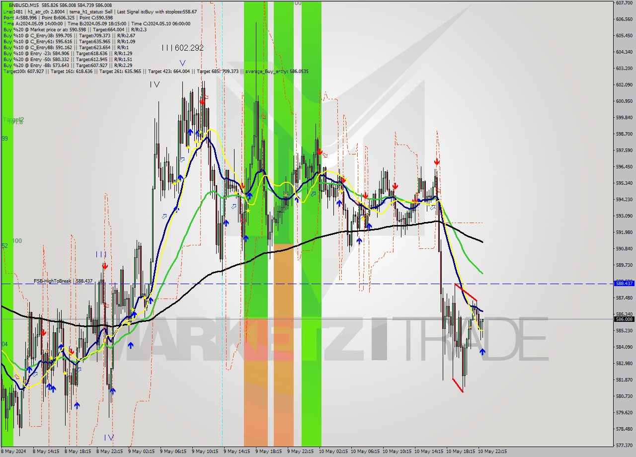Click the '10 May 14:15' time axis label
This screenshot has height=457, width=636.
pos(429,452)
